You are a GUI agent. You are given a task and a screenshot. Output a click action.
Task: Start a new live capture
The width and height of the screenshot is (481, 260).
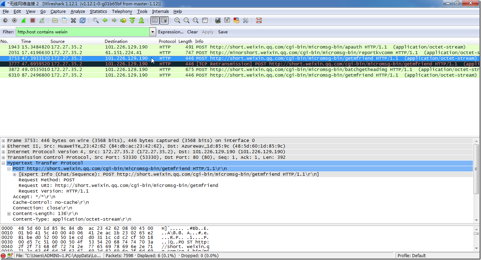click(x=24, y=20)
